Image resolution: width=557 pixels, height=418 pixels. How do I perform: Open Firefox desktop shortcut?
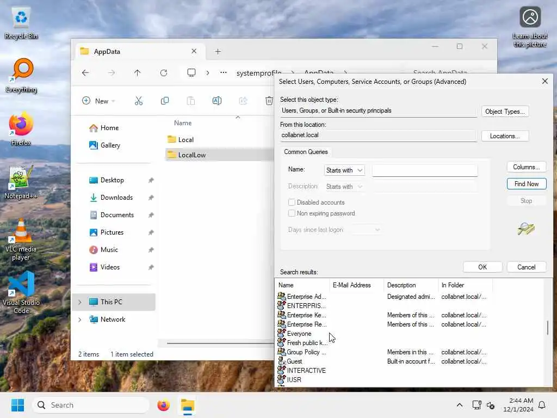(x=21, y=128)
